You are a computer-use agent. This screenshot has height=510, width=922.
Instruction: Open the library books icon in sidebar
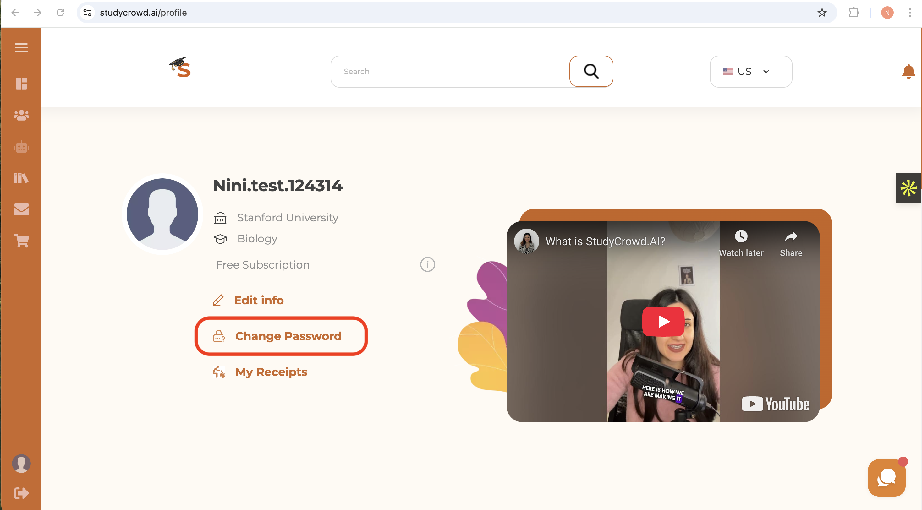click(x=21, y=178)
